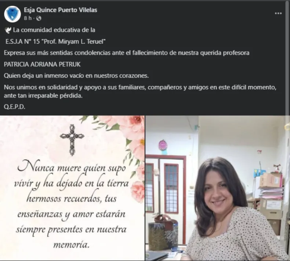
Task: Open the photo of the smiling woman
Action: [x=217, y=188]
